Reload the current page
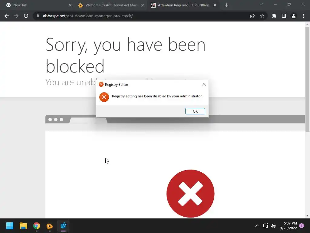 click(26, 16)
